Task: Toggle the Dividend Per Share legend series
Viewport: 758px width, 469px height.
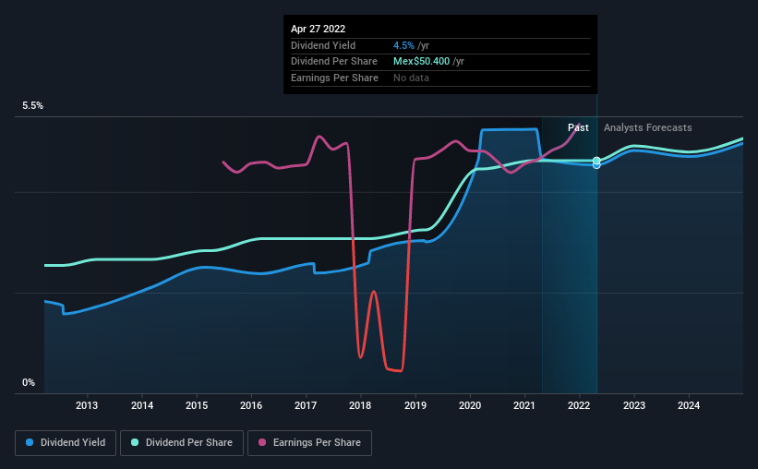Action: 182,443
